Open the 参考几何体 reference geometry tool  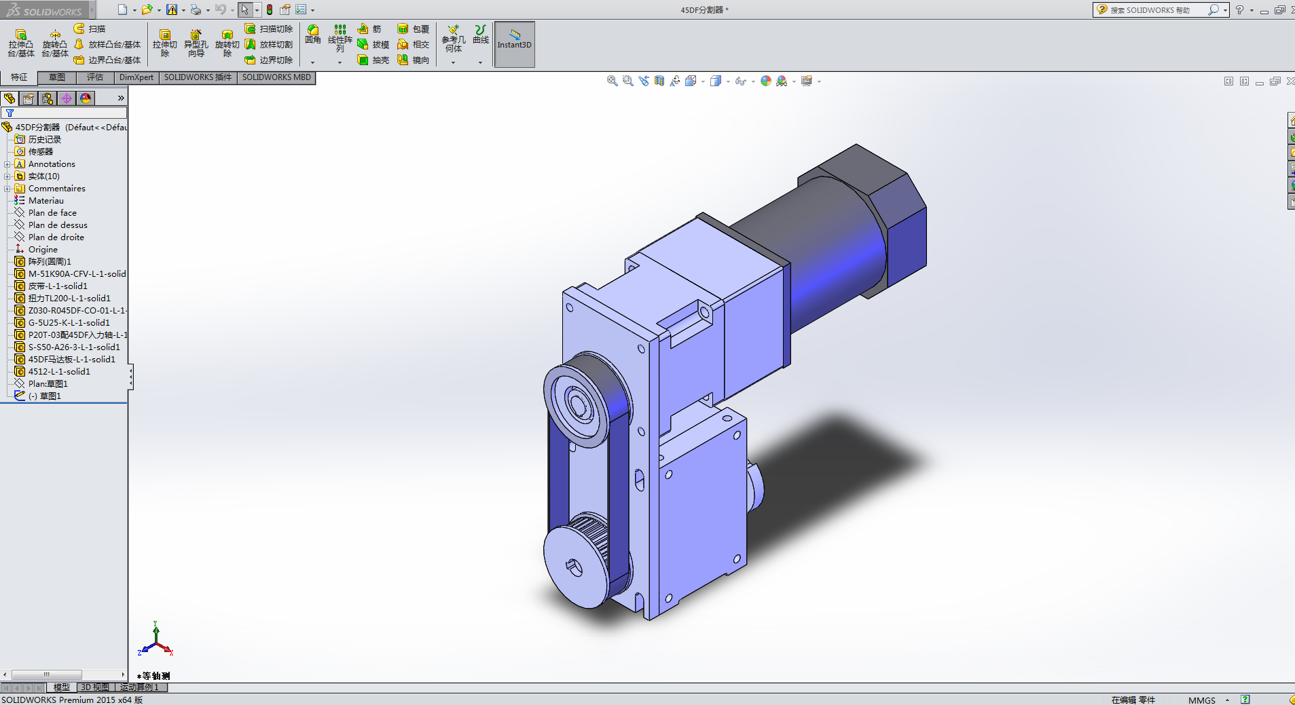coord(454,39)
